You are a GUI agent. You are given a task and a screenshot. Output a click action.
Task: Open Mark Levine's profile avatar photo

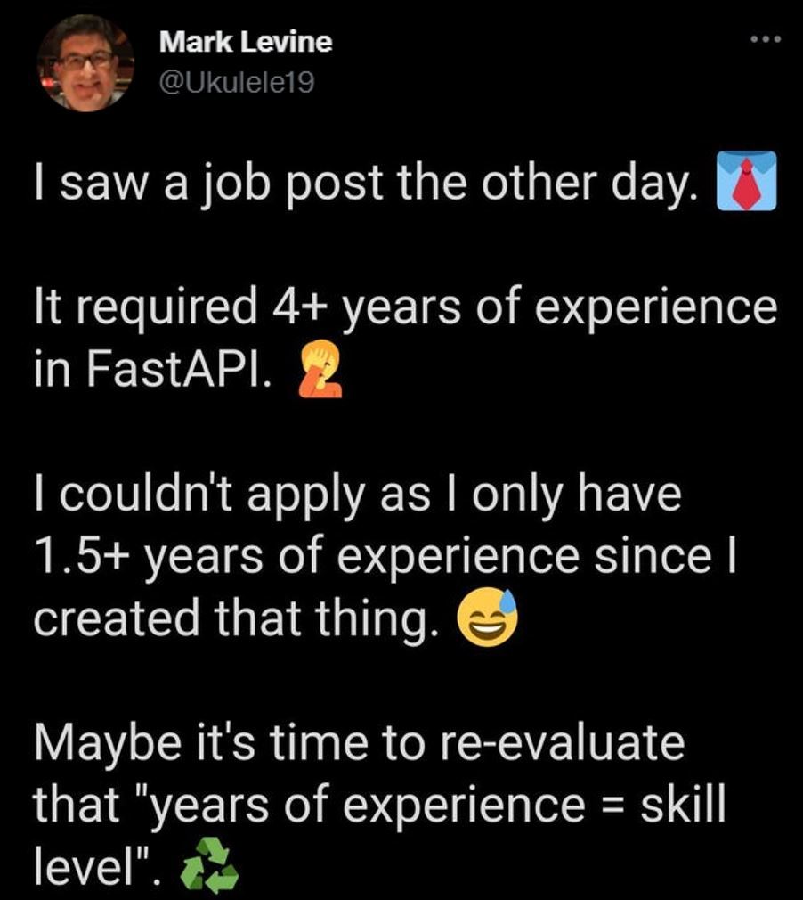click(86, 62)
